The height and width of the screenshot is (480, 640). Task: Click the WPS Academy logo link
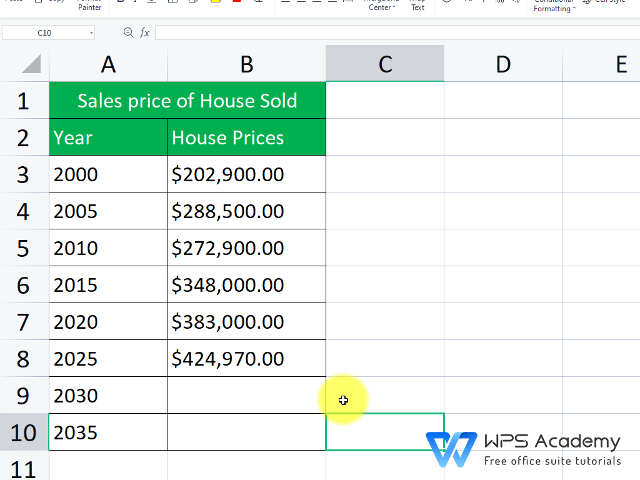click(x=524, y=445)
